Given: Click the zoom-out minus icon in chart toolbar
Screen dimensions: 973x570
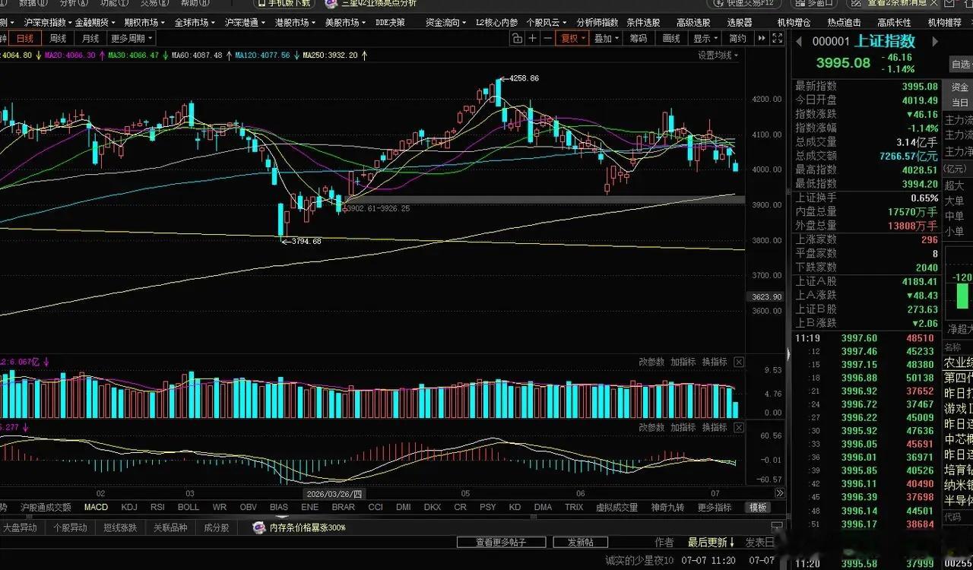Looking at the screenshot, I should [547, 38].
